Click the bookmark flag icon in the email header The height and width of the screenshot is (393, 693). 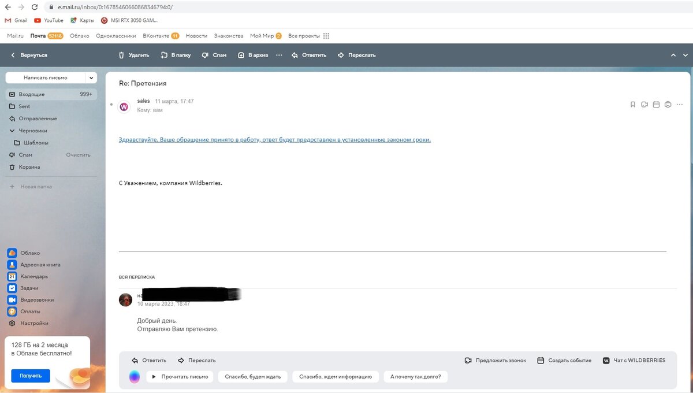(633, 105)
